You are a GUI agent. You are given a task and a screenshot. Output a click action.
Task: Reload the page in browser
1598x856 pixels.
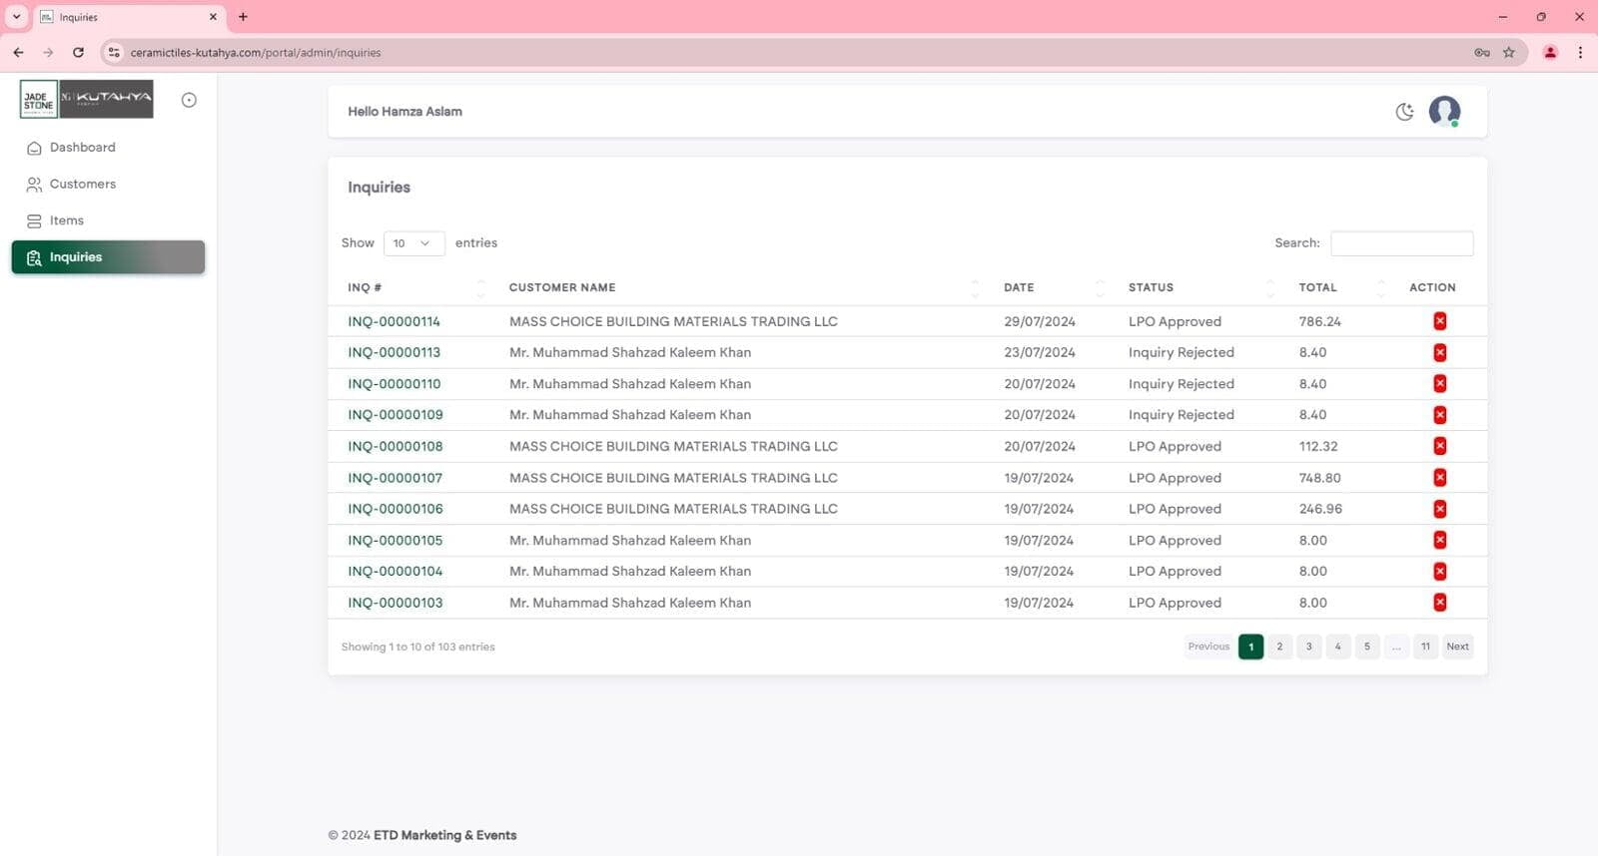[x=78, y=53]
